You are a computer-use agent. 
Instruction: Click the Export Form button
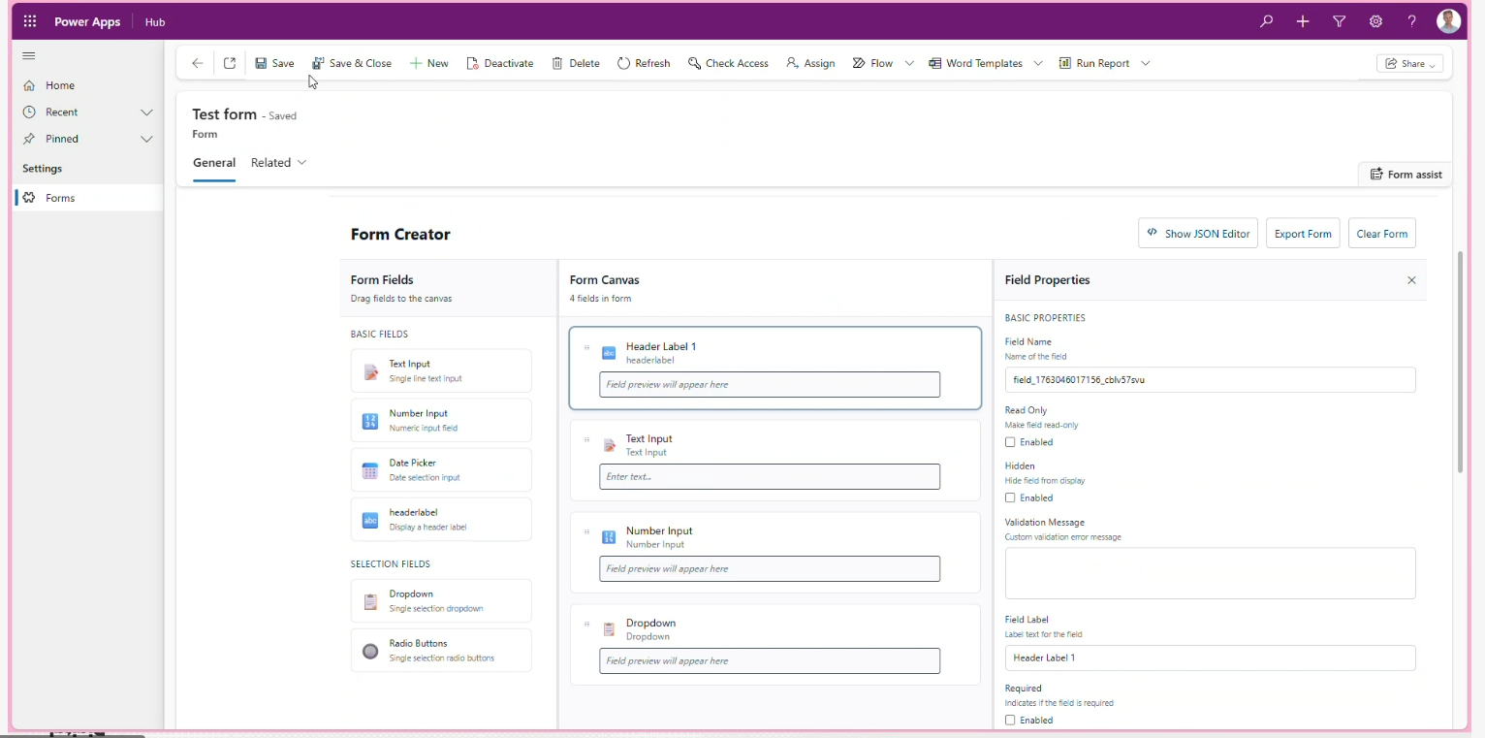pos(1302,234)
